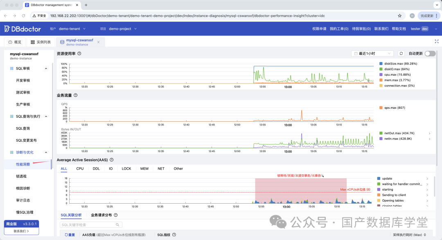The width and height of the screenshot is (442, 240).
Task: Click the update legend color swatch
Action: coord(379,179)
